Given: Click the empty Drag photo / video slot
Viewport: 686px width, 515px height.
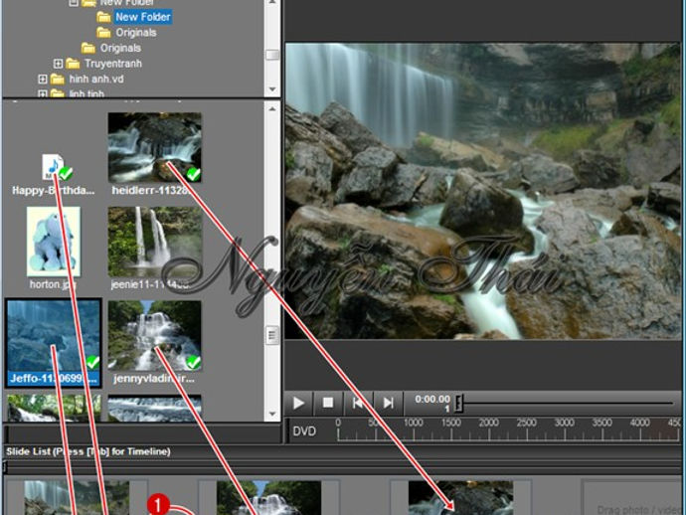Looking at the screenshot, I should point(632,497).
